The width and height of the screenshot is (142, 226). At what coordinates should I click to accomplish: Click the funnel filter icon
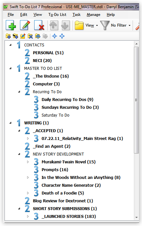click(105, 25)
